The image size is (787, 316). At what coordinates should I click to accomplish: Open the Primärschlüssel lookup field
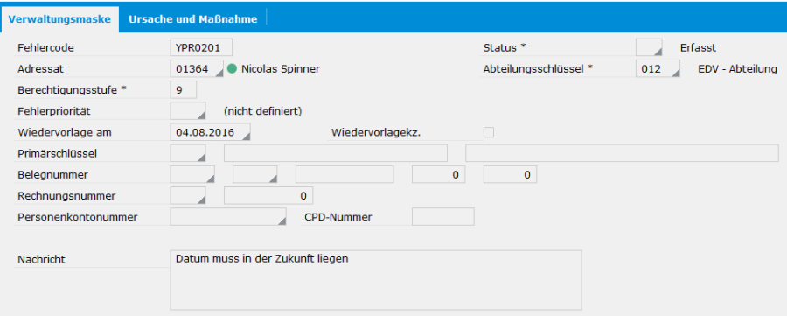coord(188,153)
